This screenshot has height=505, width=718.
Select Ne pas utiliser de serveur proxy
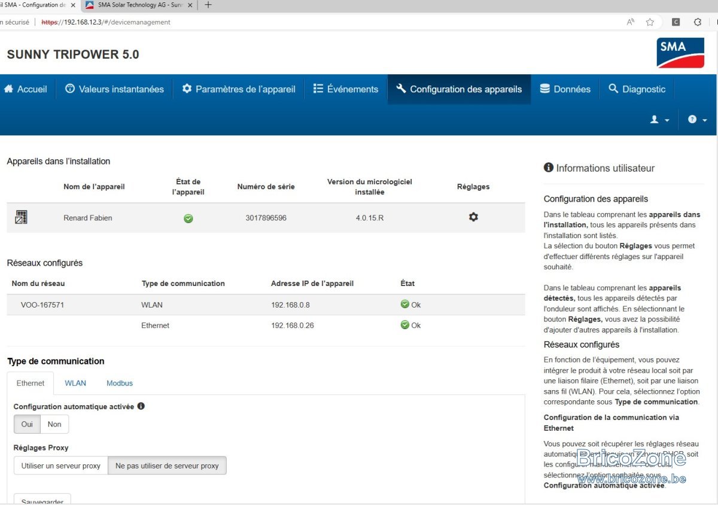click(167, 466)
